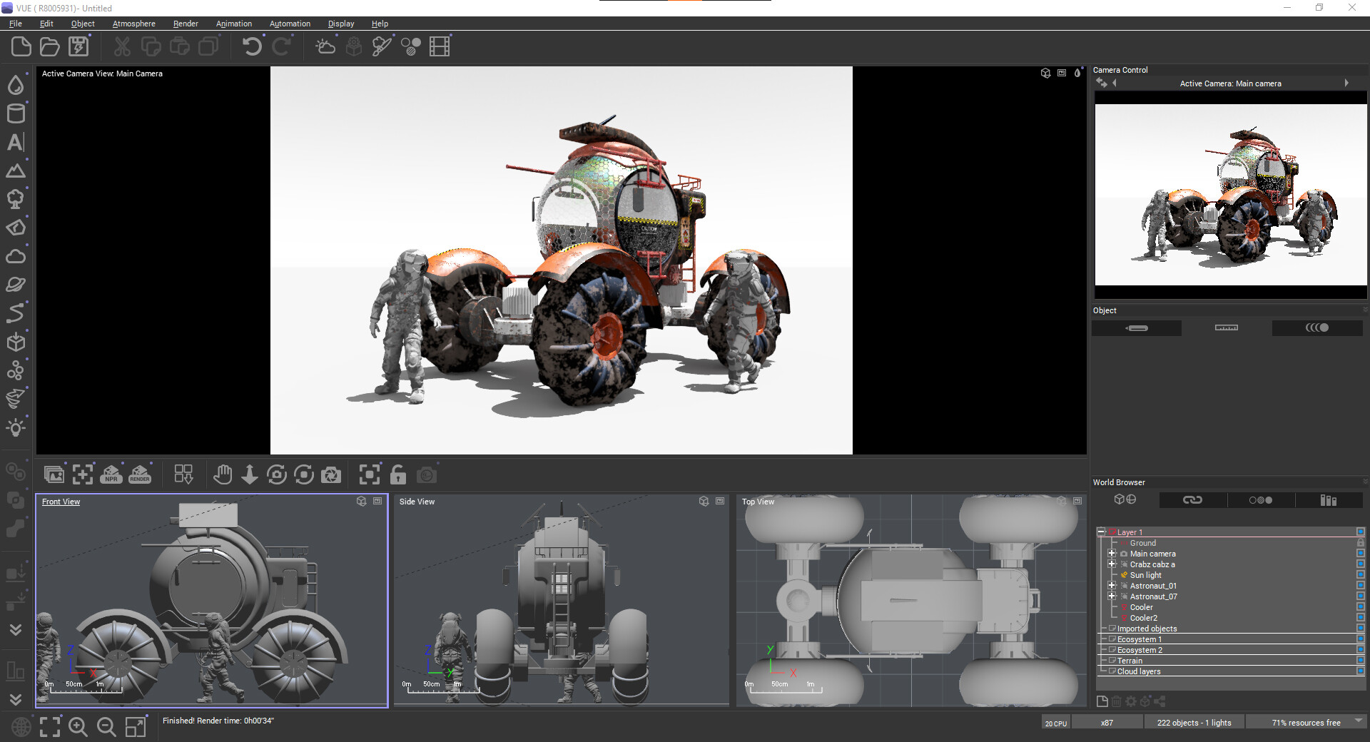Select the Pan viewport tool (hand icon)

(x=222, y=474)
